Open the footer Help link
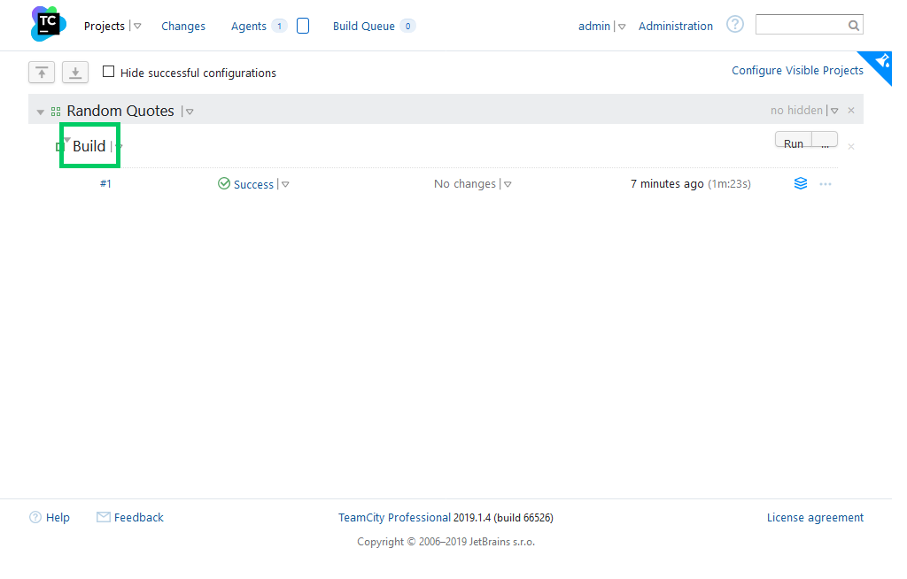This screenshot has height=579, width=907. point(58,517)
